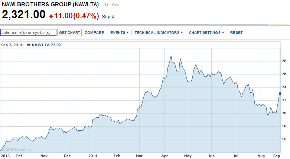
Task: Click the 22 value on the price axis
Action: coord(284,100)
